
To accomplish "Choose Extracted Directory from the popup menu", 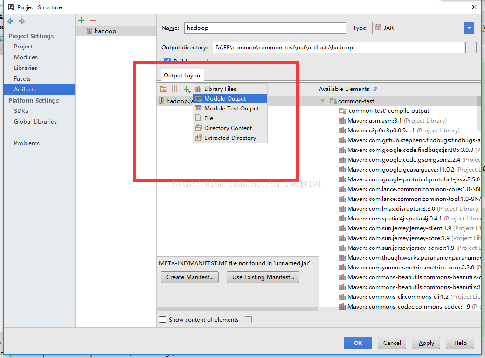I will (x=230, y=138).
